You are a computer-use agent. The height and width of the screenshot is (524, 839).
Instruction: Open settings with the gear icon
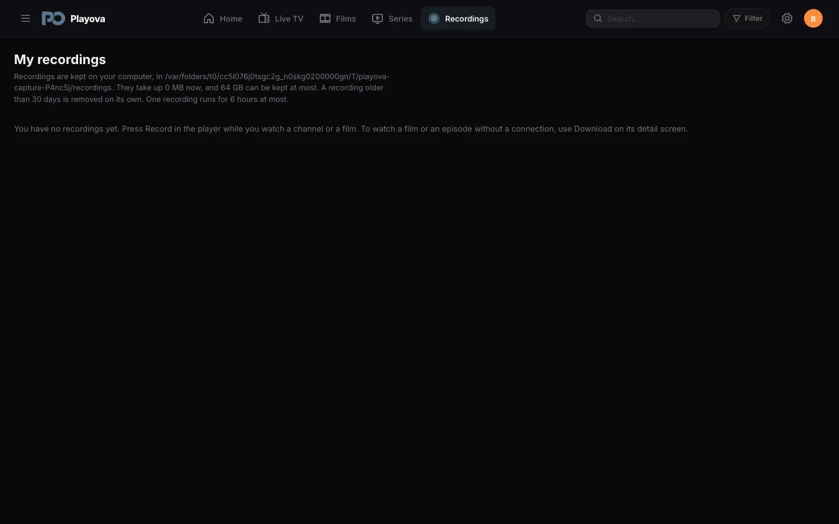coord(787,19)
